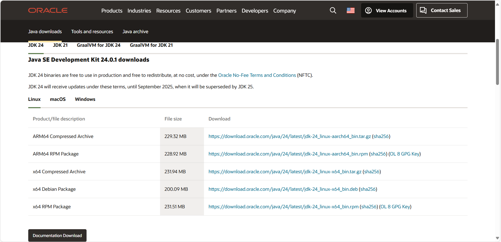The width and height of the screenshot is (501, 242).
Task: Download the linux-x64 tar.gz archive link
Action: click(285, 172)
